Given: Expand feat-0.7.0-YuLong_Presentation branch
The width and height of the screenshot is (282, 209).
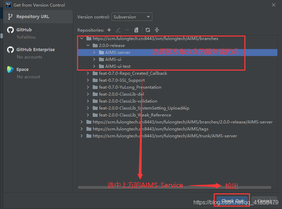Looking at the screenshot, I should pyautogui.click(x=88, y=87).
